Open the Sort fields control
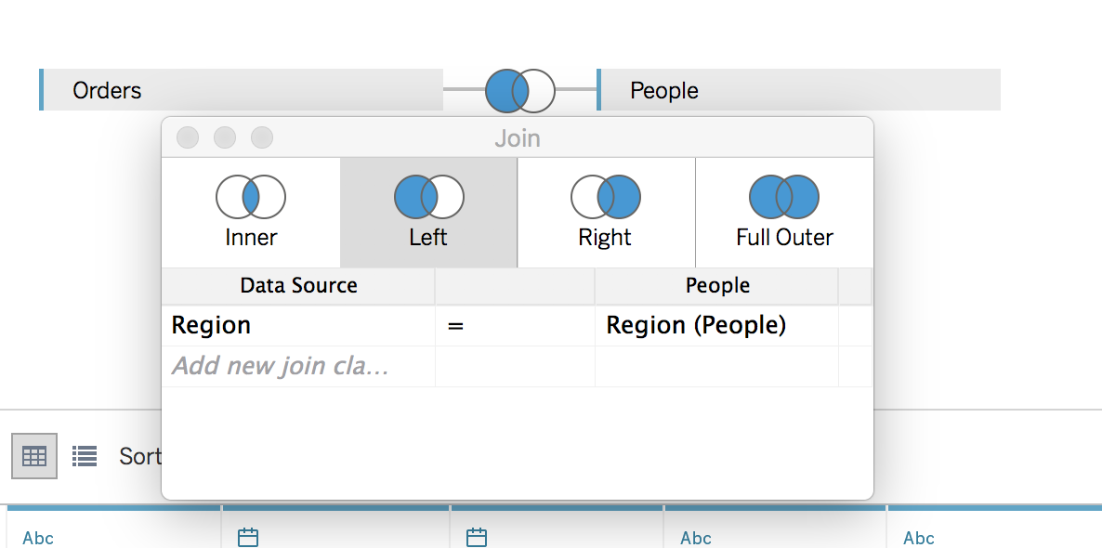Screen dimensions: 1102x548 tap(140, 456)
